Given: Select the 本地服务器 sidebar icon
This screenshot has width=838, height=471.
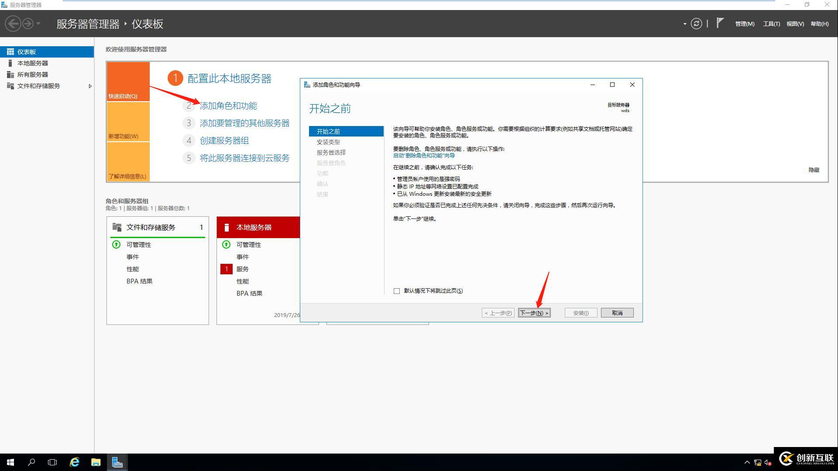Looking at the screenshot, I should [10, 63].
